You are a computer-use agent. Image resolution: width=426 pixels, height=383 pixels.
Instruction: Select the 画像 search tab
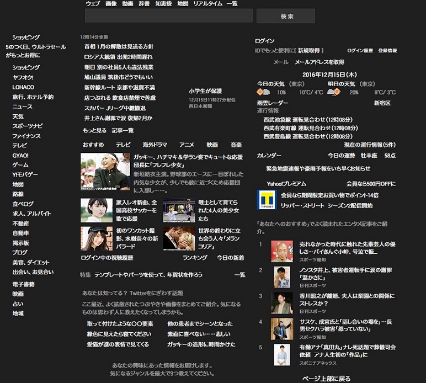[111, 3]
